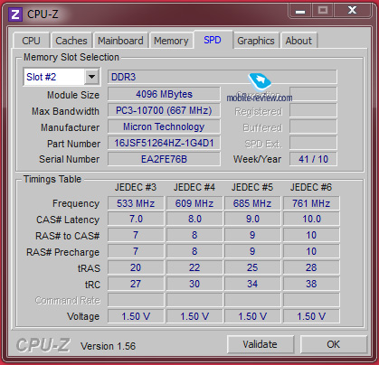Open the Caches tab

point(71,41)
